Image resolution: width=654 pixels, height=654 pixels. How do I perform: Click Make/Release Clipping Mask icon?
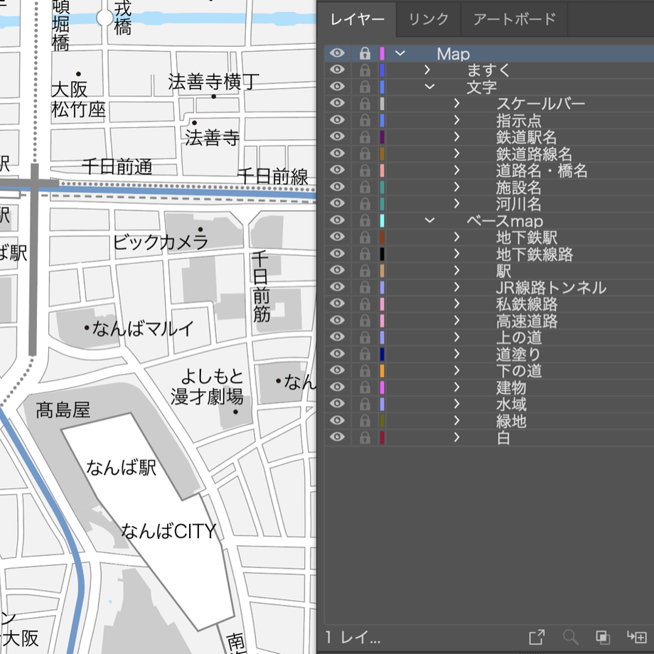603,637
